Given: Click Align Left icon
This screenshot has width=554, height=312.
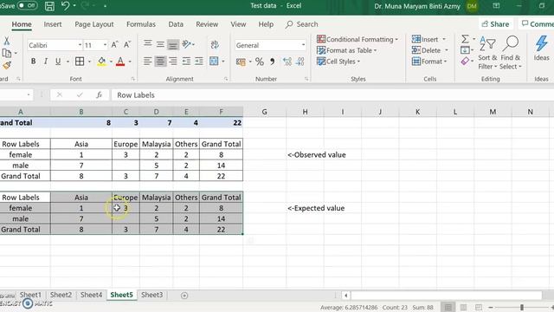Looking at the screenshot, I should click(x=148, y=62).
